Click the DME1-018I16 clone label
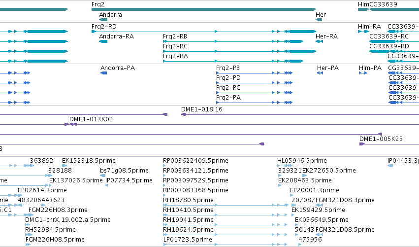 coord(202,109)
